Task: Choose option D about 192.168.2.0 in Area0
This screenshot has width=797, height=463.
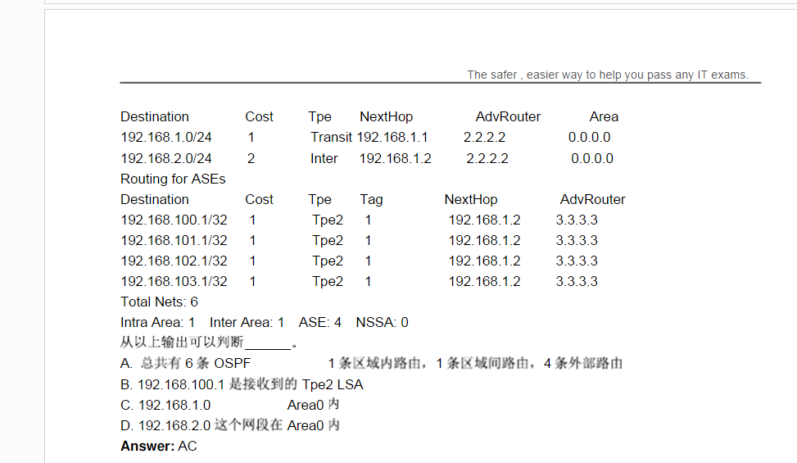Action: (230, 425)
